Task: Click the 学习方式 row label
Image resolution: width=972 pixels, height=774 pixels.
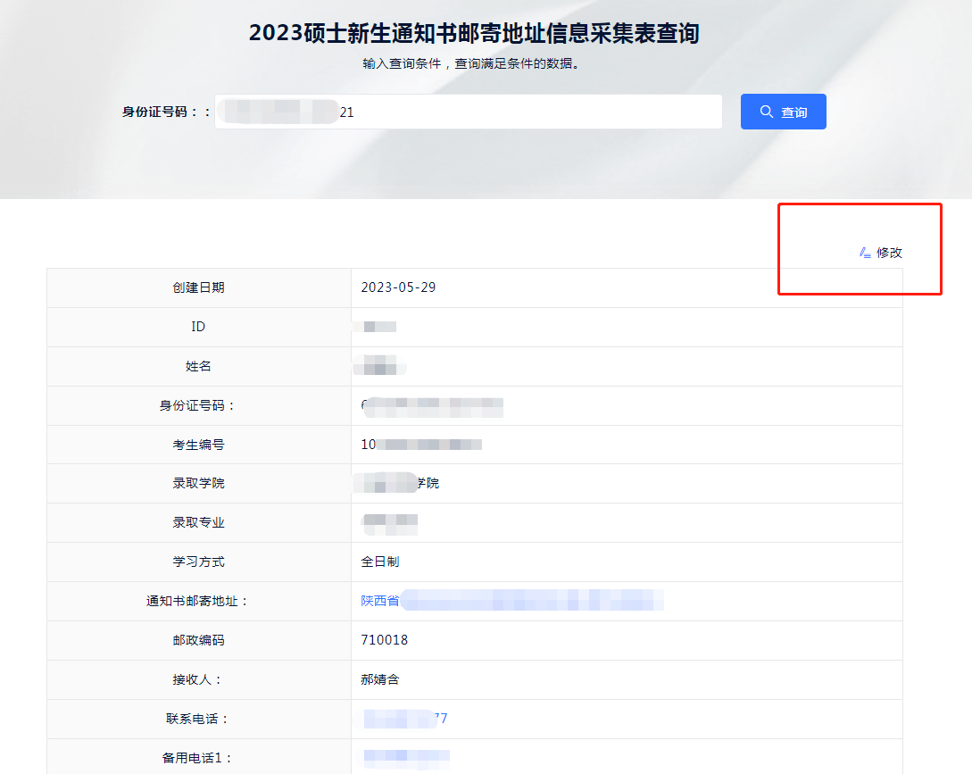Action: click(198, 562)
